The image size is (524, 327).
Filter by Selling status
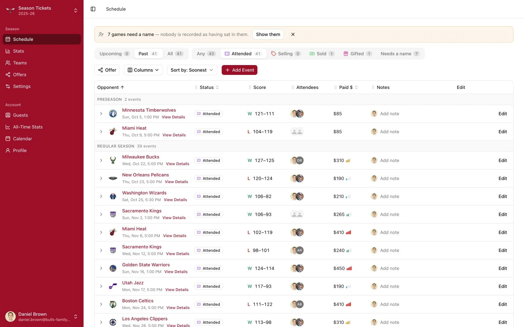(x=286, y=54)
